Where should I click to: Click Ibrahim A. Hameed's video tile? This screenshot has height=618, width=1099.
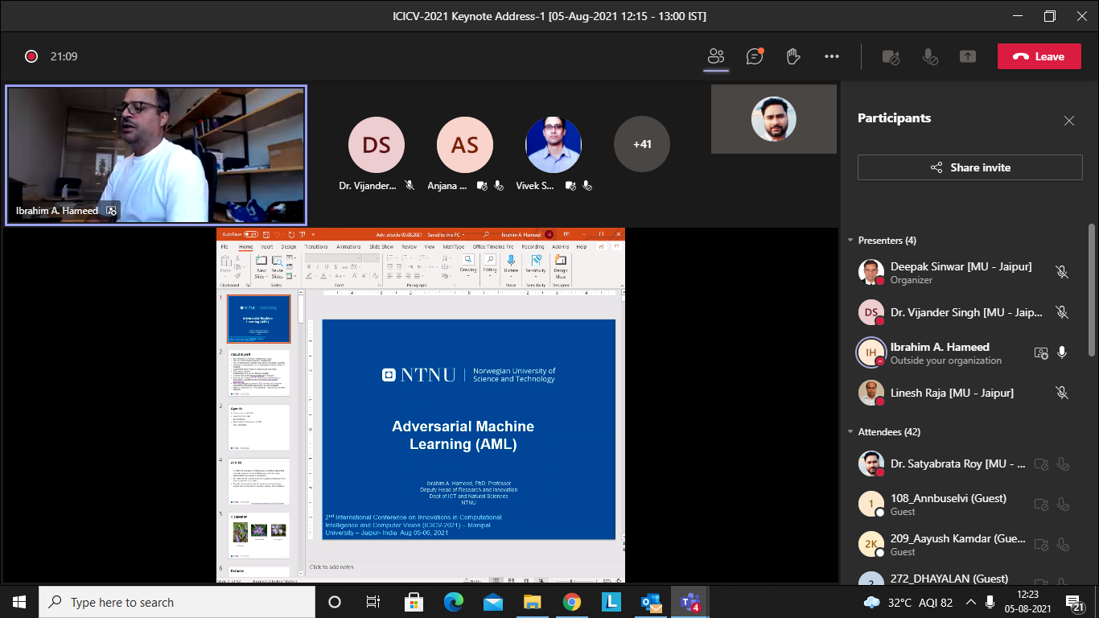[156, 155]
